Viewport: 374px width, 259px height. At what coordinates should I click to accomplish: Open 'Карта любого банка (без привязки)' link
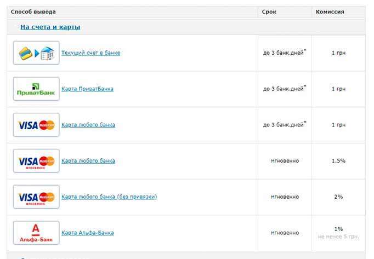pyautogui.click(x=109, y=197)
